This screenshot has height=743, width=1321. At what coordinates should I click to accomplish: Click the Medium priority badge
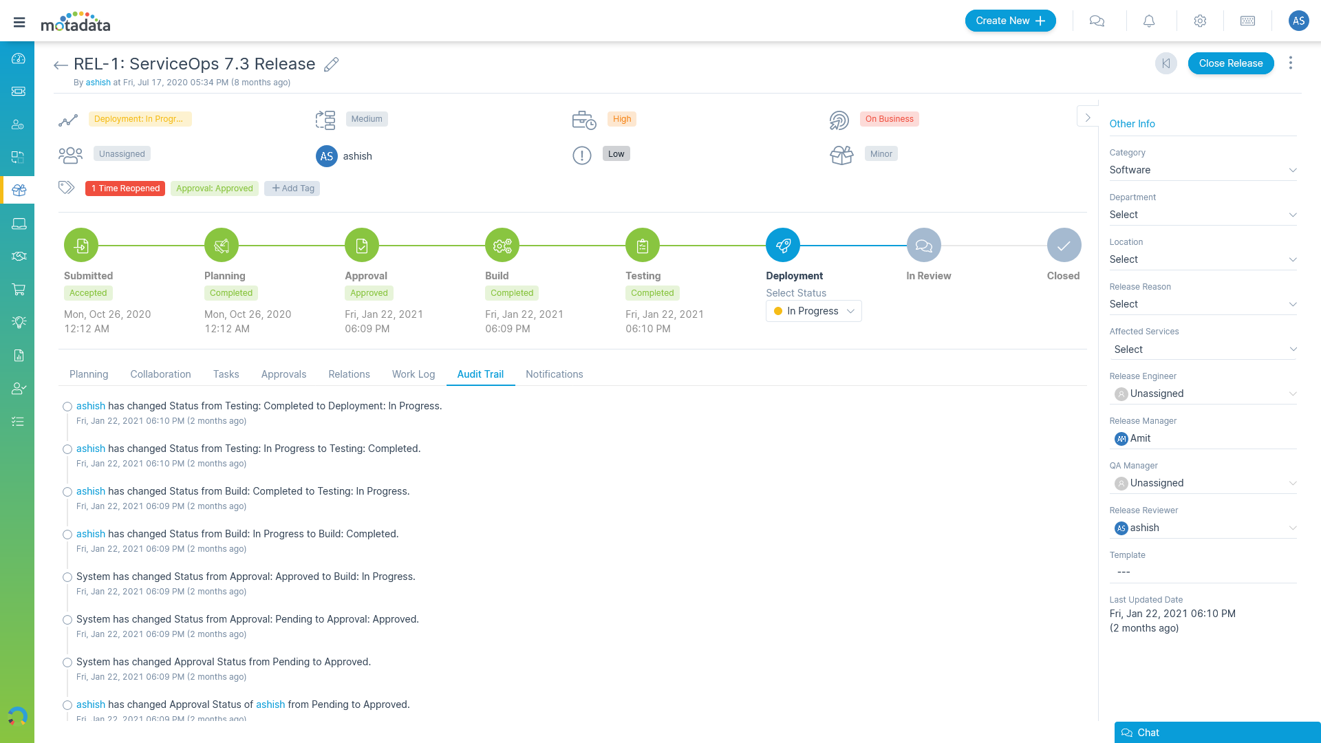pyautogui.click(x=367, y=119)
